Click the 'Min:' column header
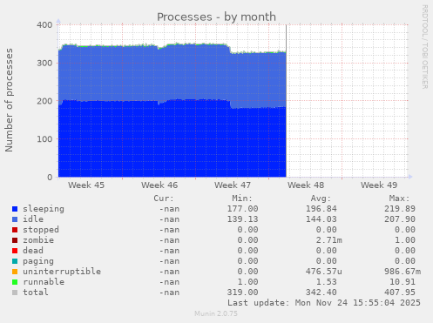 click(242, 199)
